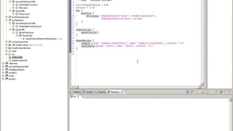Click the 'Gradle Quickstart' string in editor
This screenshot has height=131, width=233.
[x=143, y=16]
